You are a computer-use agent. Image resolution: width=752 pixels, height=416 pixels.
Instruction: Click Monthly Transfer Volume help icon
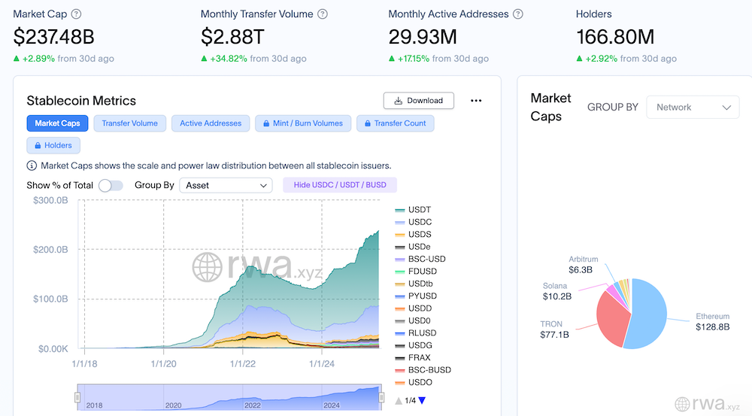click(x=323, y=14)
